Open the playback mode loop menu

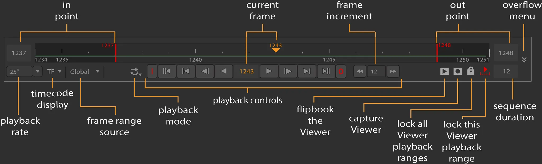[x=136, y=72]
